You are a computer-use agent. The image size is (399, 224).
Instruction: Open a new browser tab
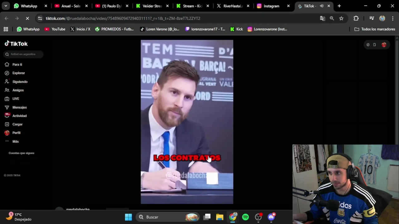pos(339,6)
